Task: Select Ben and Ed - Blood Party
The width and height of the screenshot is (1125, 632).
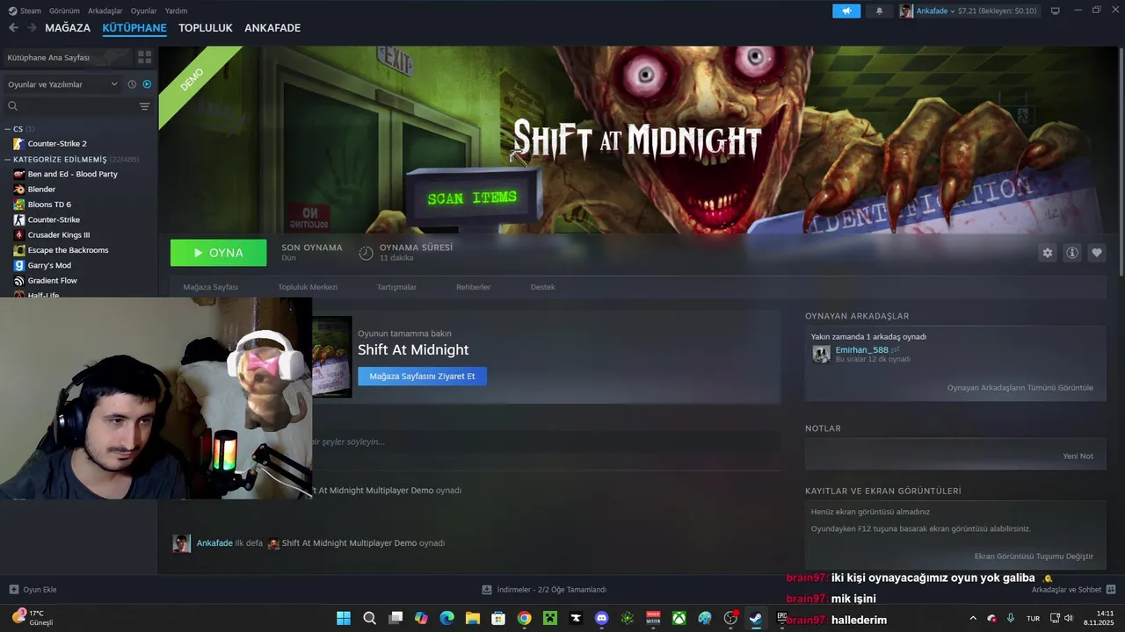Action: coord(72,175)
